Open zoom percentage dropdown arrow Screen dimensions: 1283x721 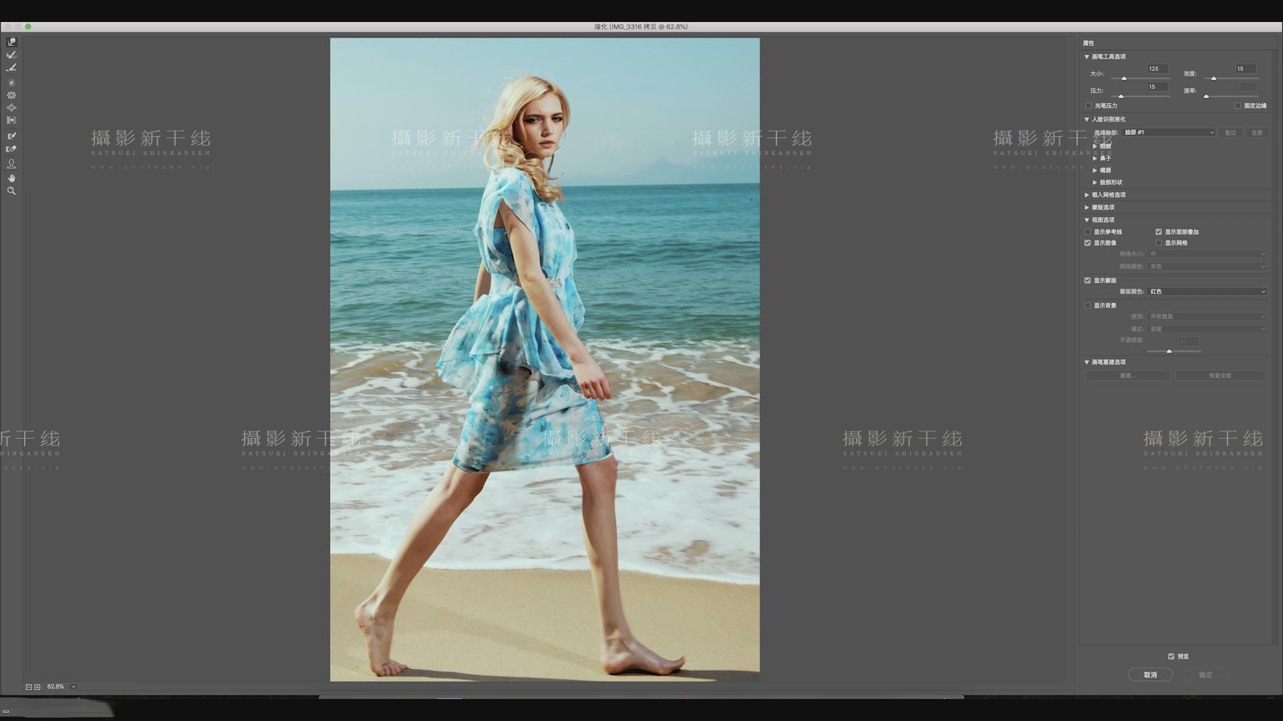pos(74,687)
